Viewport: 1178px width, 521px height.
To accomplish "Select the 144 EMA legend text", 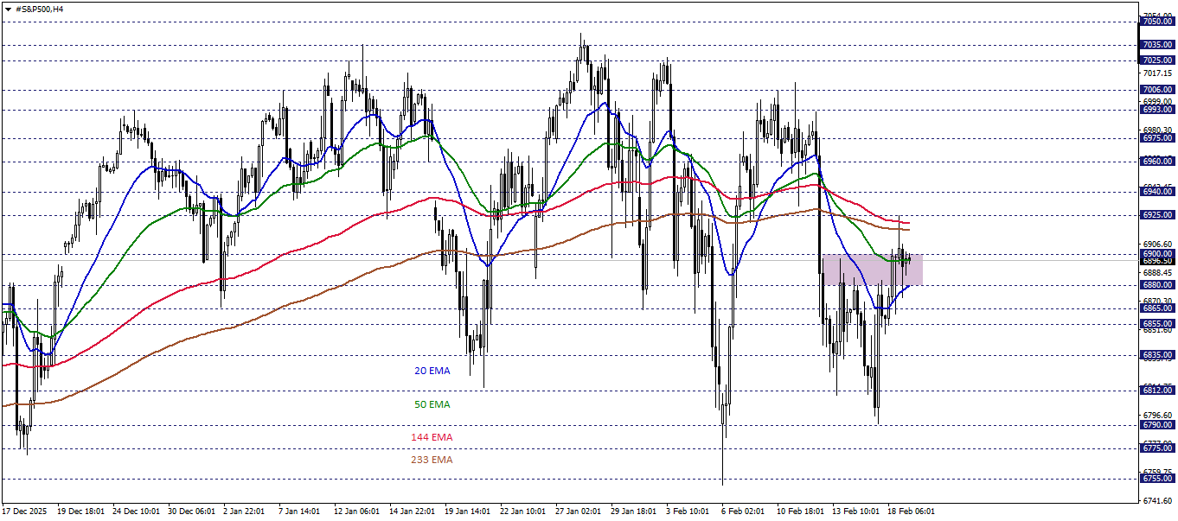I will (x=432, y=436).
